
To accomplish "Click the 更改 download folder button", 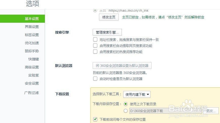I will point(211,111).
